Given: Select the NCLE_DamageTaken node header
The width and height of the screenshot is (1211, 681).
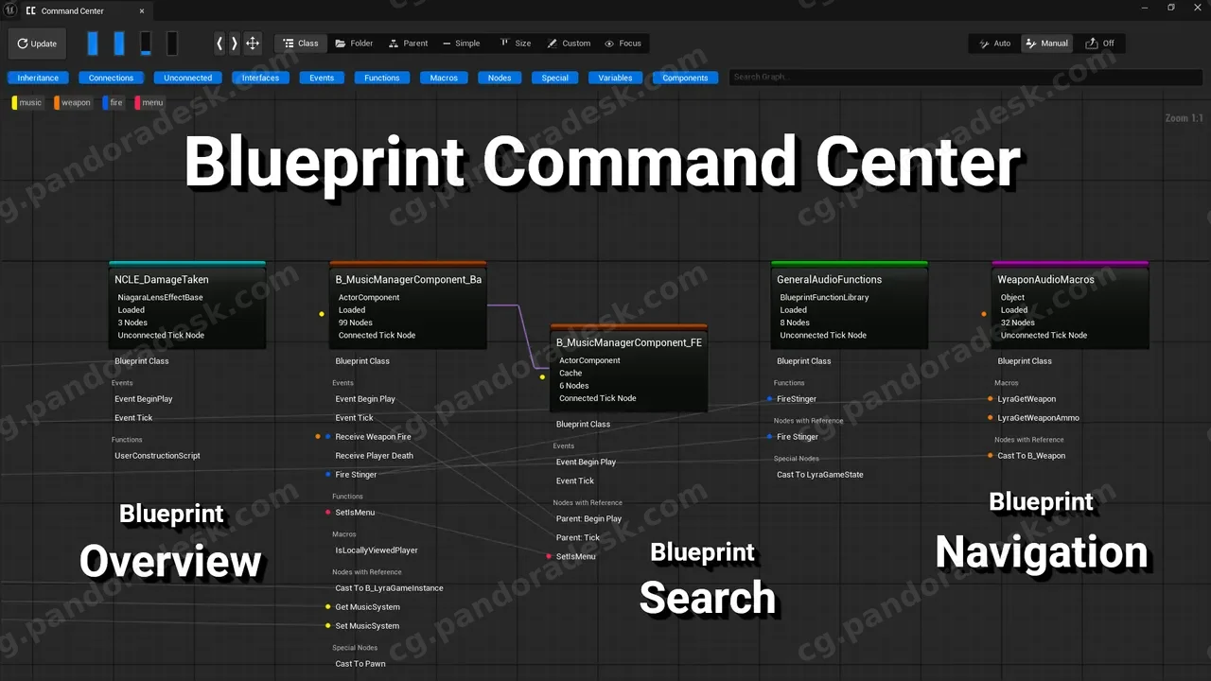Looking at the screenshot, I should pos(187,280).
